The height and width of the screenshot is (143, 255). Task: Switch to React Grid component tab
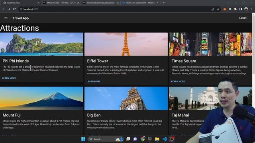tap(140, 3)
